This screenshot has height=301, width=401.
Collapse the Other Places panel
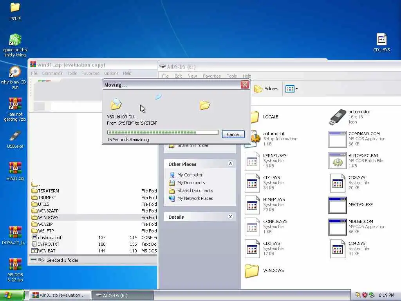230,164
